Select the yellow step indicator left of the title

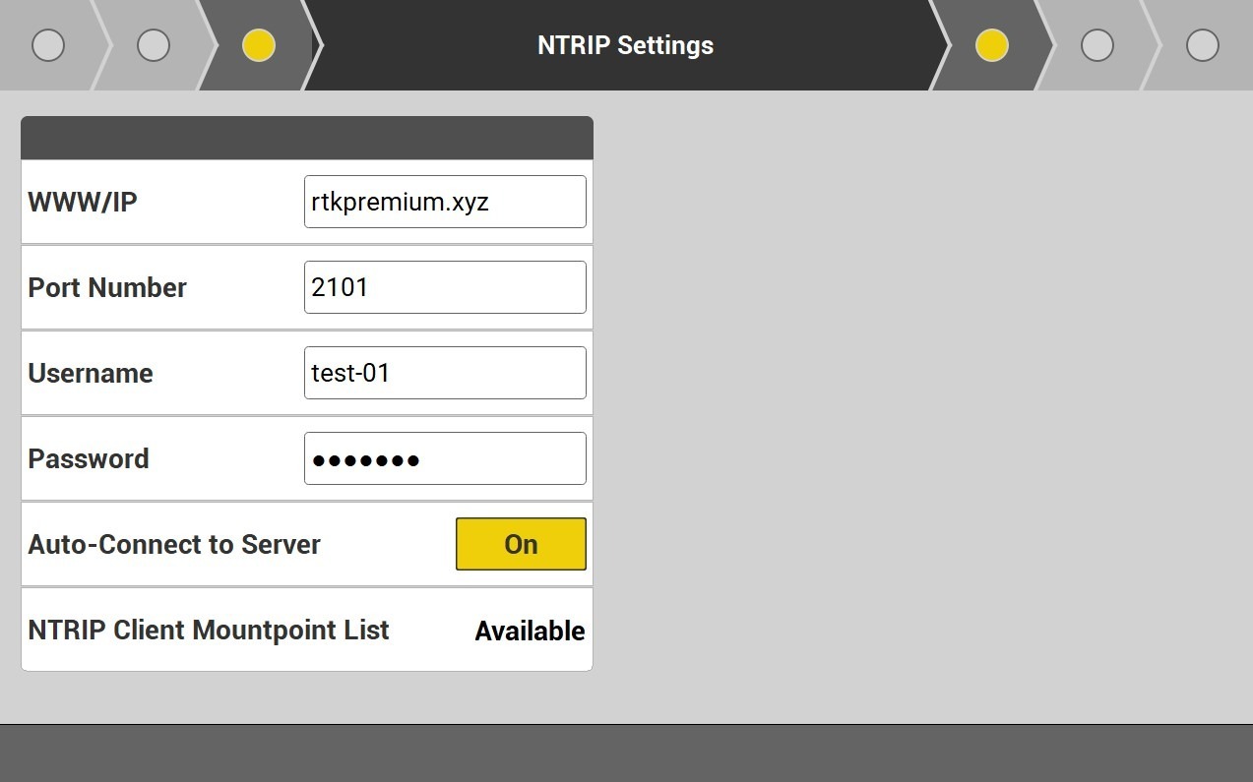[259, 45]
